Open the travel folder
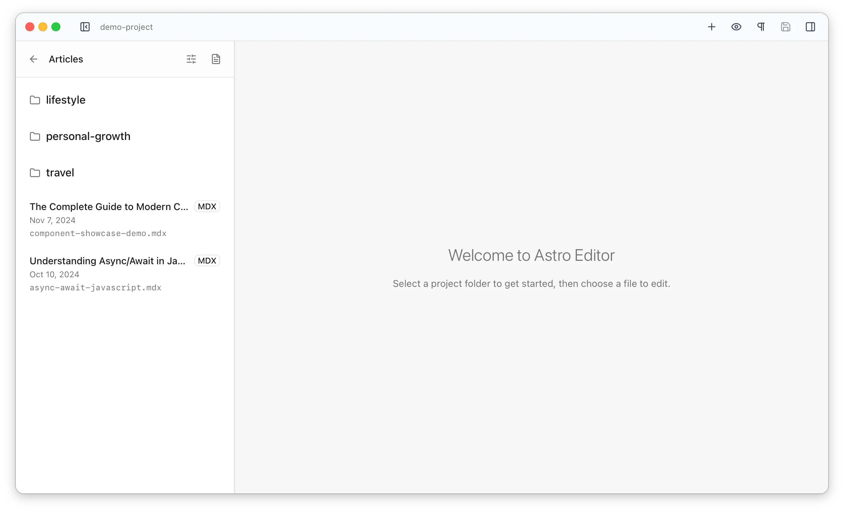Viewport: 844px width, 512px height. 125,173
